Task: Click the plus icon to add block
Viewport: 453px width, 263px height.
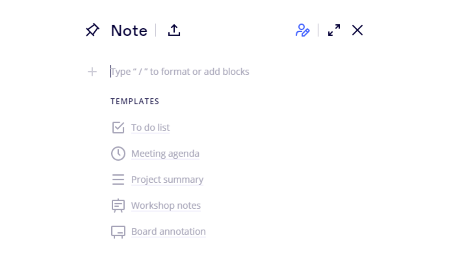Action: point(92,72)
